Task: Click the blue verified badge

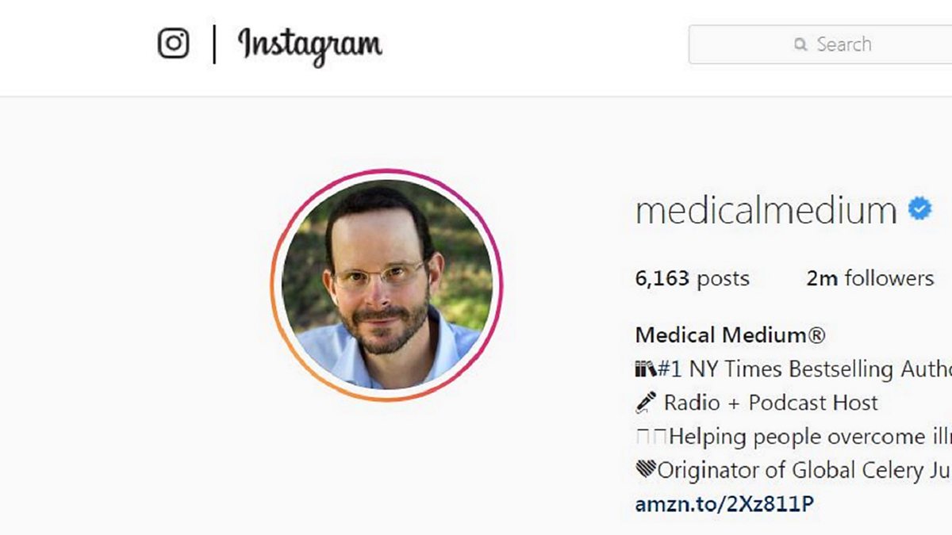Action: (920, 208)
